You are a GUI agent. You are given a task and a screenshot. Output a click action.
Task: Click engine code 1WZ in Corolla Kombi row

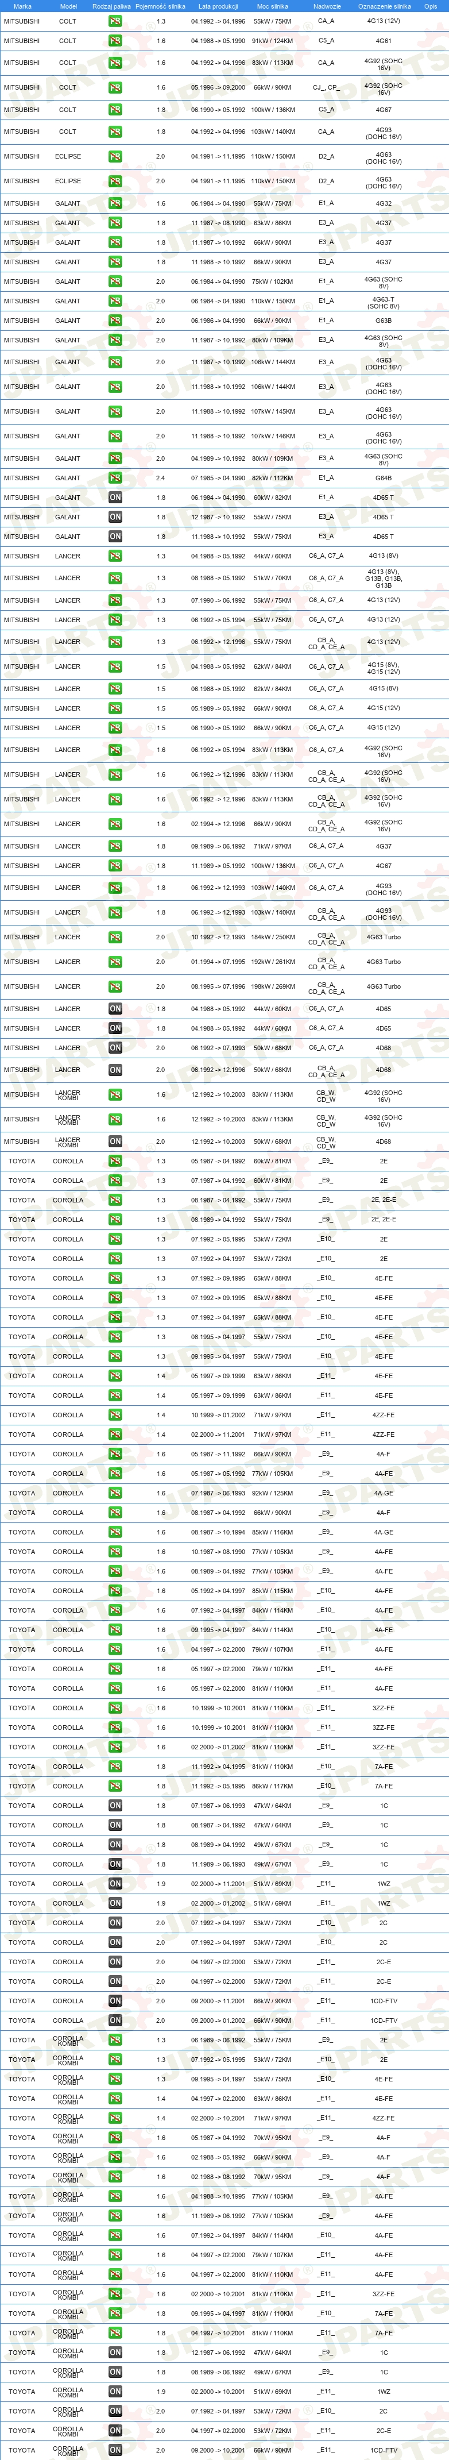click(383, 2391)
